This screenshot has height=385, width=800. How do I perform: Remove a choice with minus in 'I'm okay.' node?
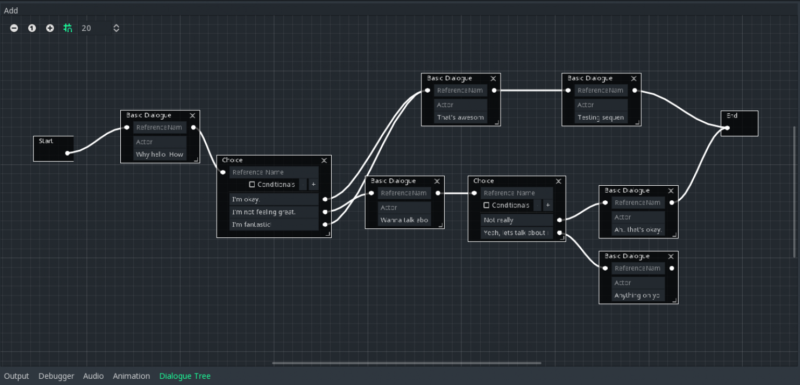303,184
